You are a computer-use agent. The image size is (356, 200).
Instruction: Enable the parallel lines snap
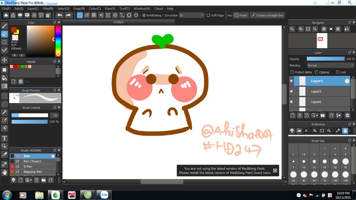[x=87, y=15]
